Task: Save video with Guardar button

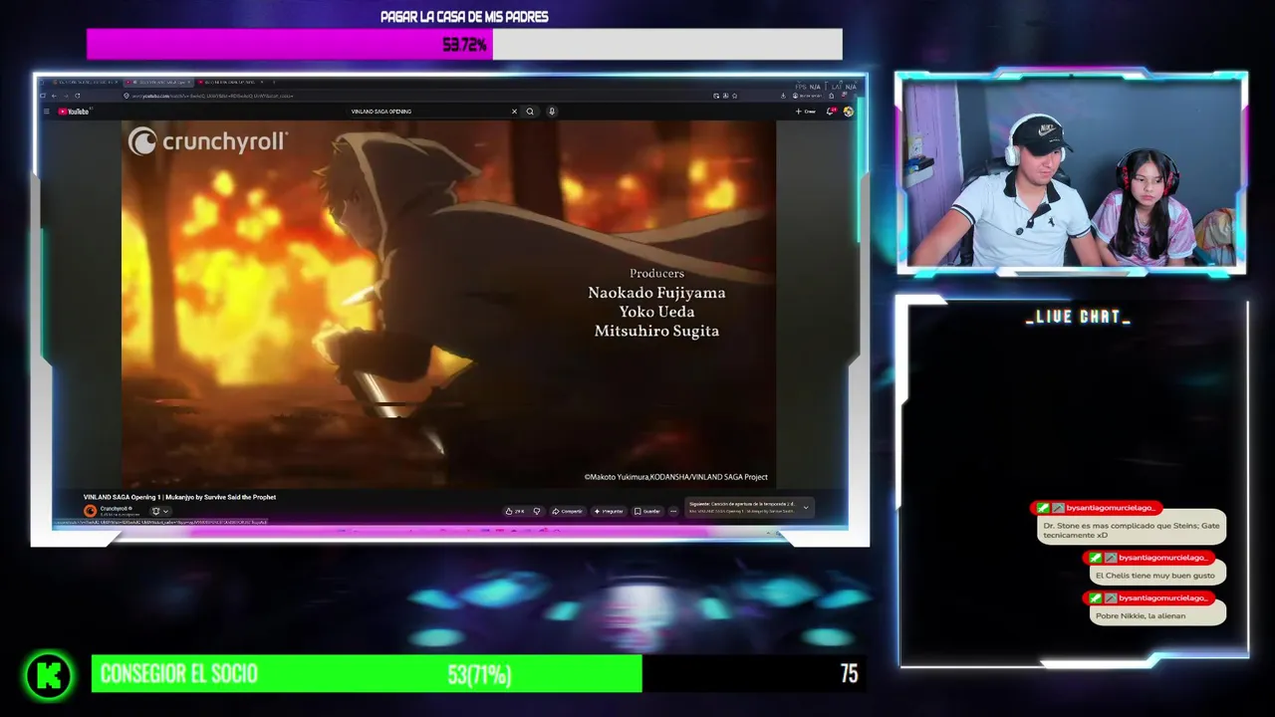Action: [647, 511]
